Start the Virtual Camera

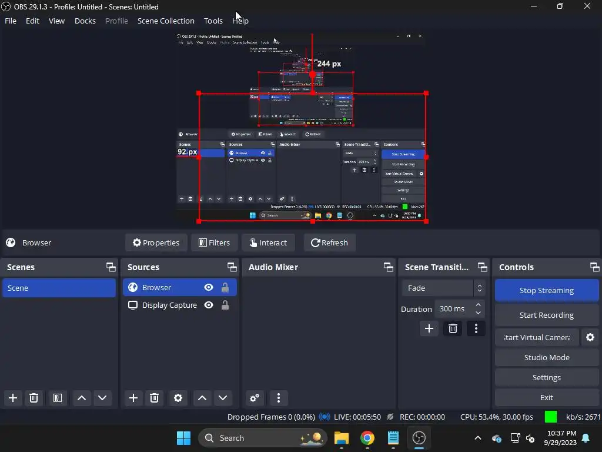[x=537, y=337]
